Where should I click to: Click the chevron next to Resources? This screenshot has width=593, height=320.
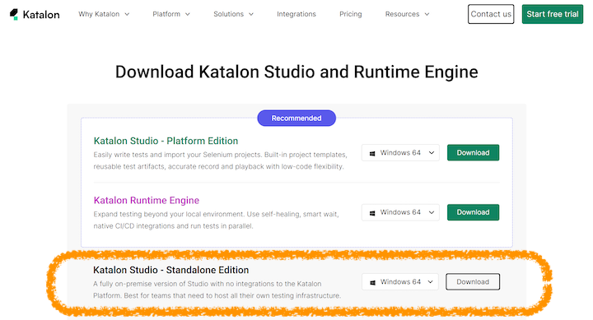coord(427,14)
